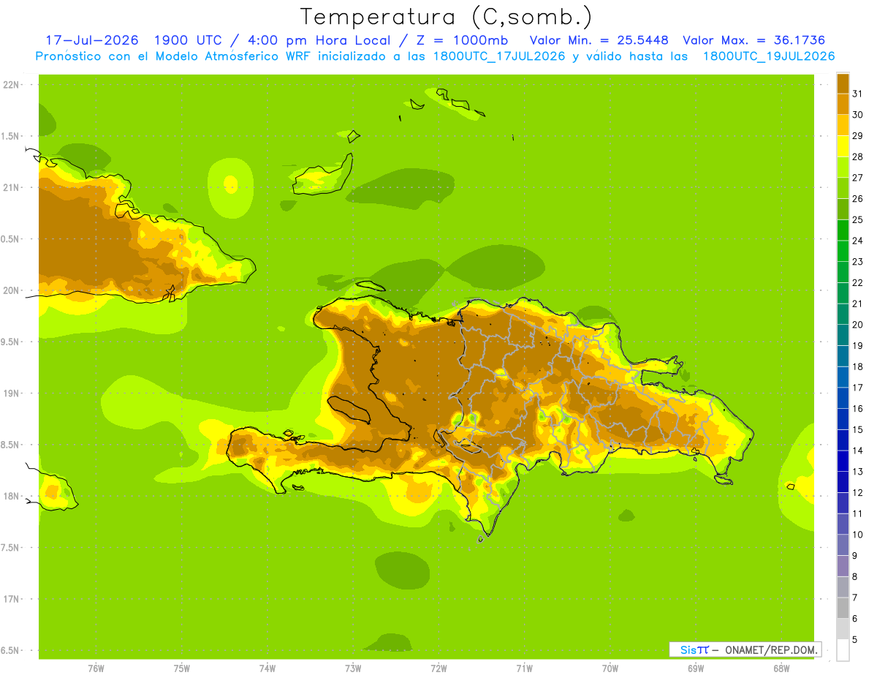Click the "8.5N" latitude label

point(11,445)
